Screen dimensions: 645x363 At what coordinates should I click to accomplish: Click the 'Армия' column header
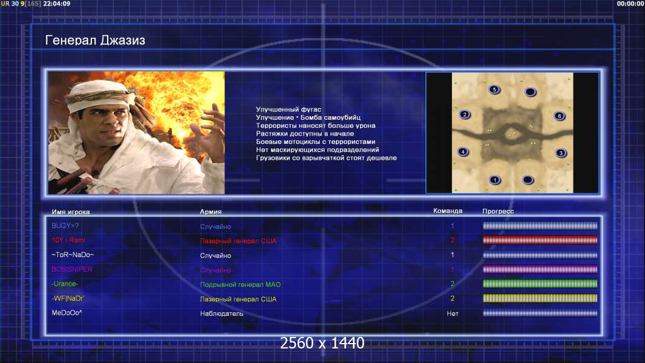click(x=211, y=212)
